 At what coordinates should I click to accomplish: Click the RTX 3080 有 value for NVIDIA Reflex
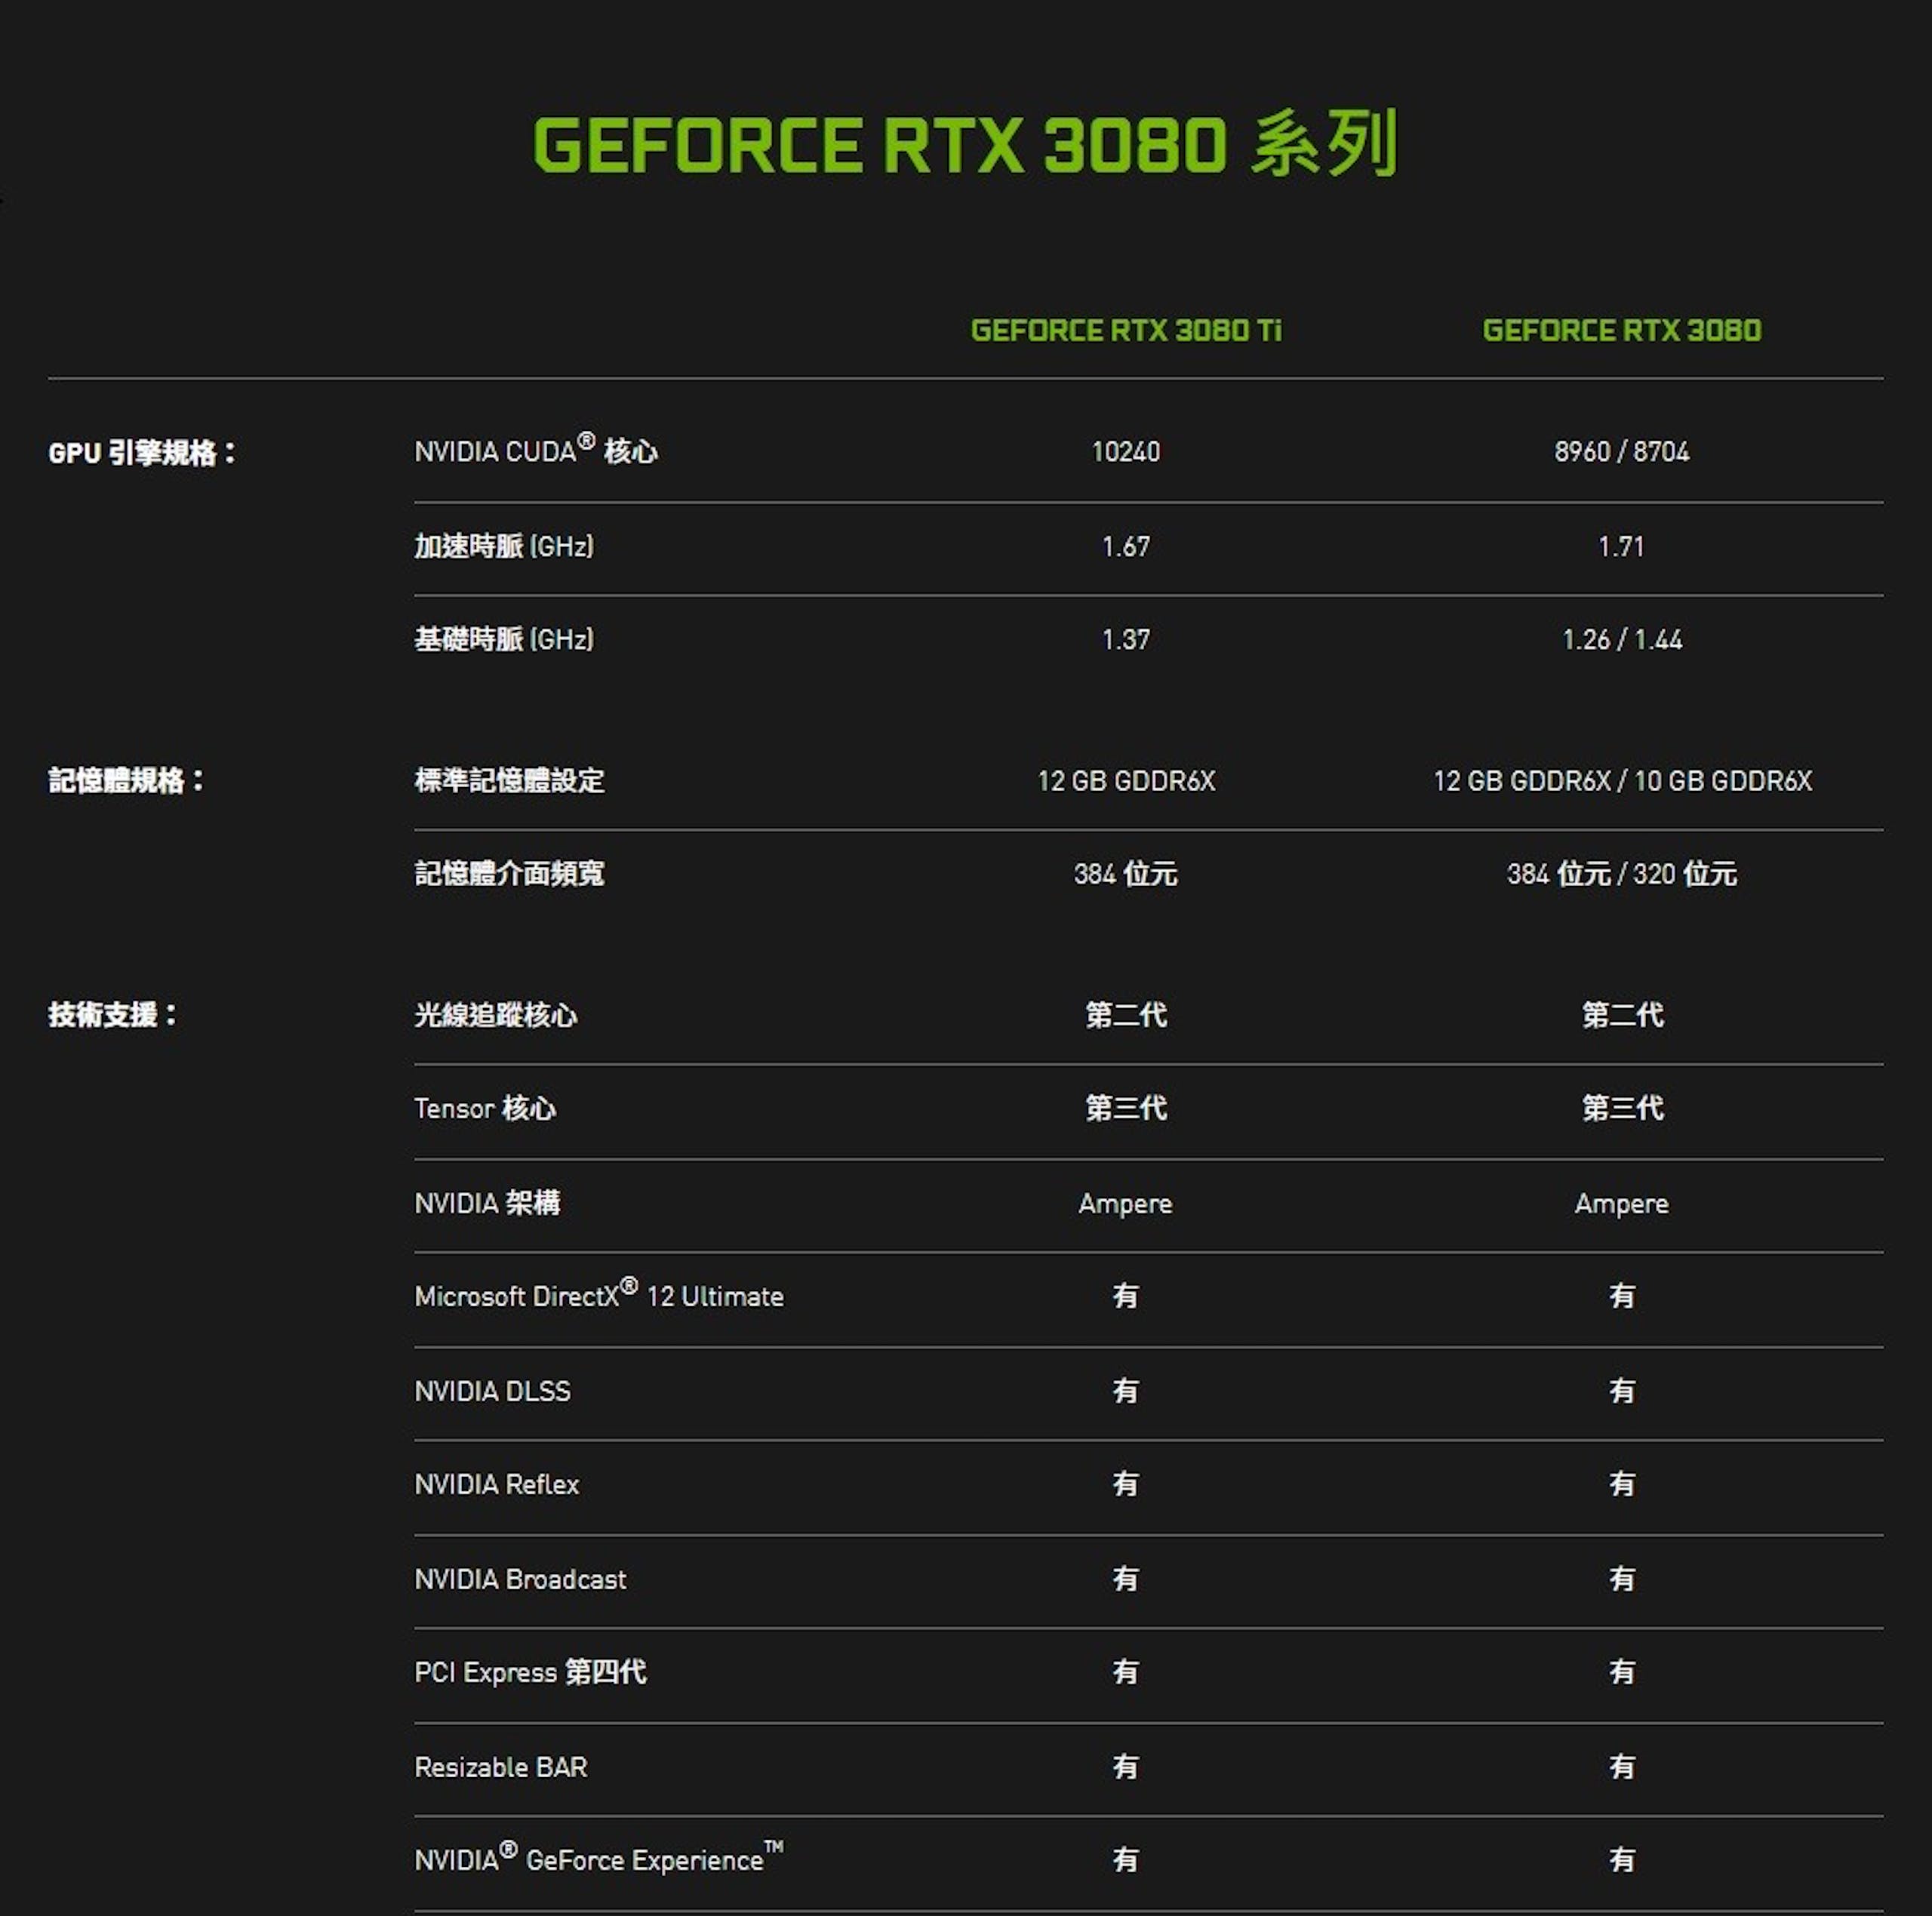click(x=1622, y=1484)
